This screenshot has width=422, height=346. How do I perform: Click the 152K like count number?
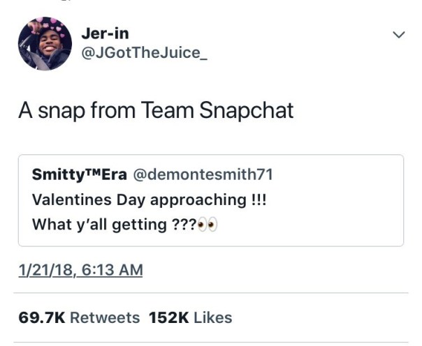pyautogui.click(x=168, y=317)
